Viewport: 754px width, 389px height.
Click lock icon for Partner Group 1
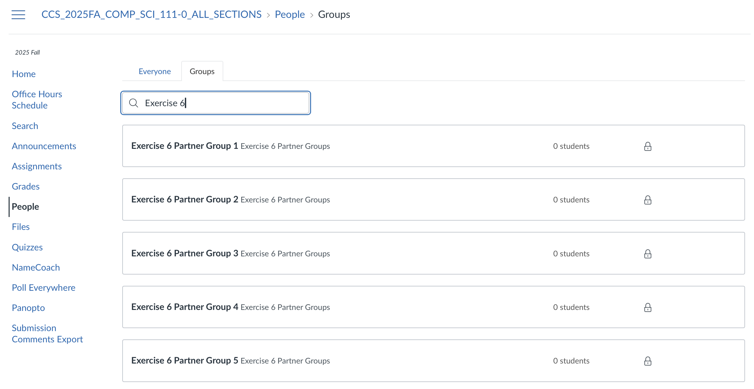point(648,146)
